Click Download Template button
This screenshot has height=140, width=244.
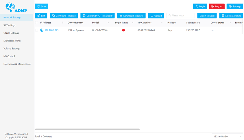click(131, 16)
